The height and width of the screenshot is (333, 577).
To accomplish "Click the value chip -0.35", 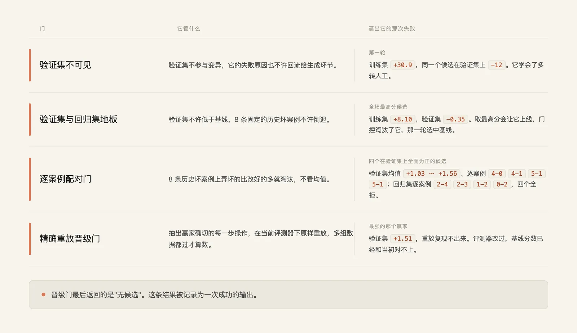I will [455, 120].
